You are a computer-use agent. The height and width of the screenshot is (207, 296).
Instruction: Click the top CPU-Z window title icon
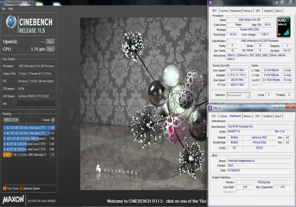pos(210,3)
